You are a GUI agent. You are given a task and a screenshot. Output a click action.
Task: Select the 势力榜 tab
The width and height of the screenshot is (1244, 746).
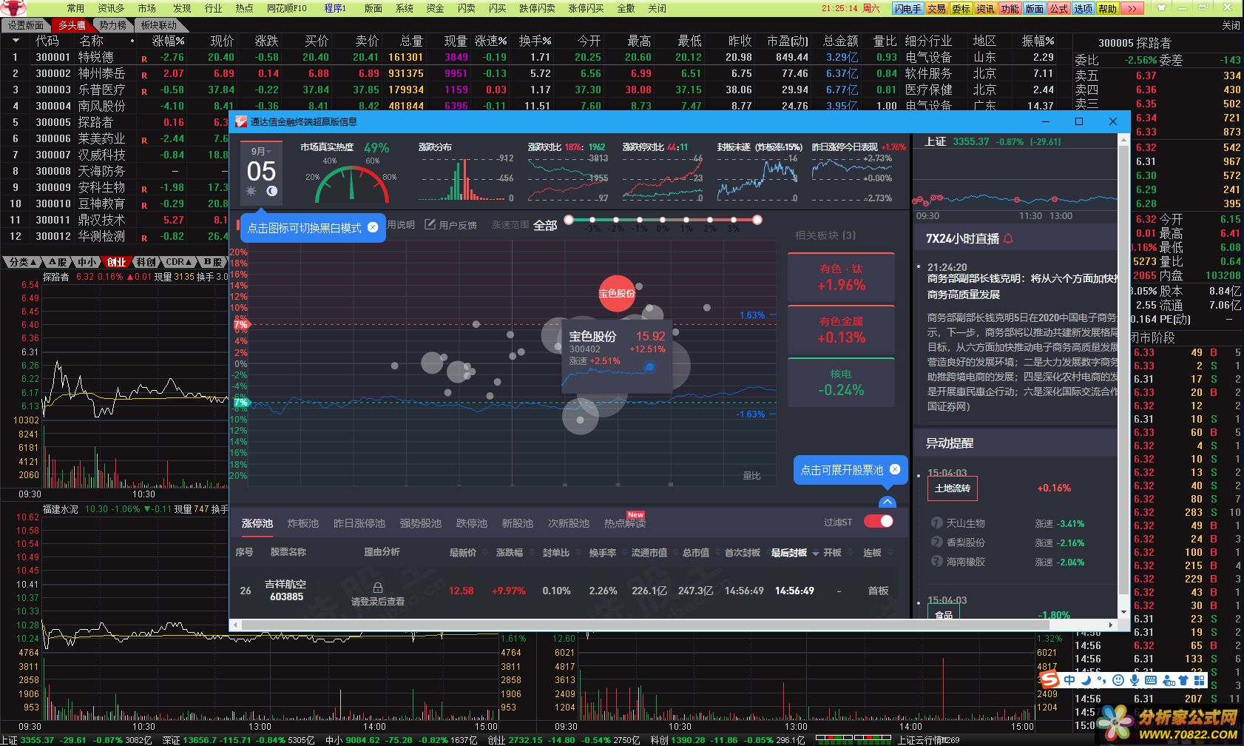click(x=112, y=24)
